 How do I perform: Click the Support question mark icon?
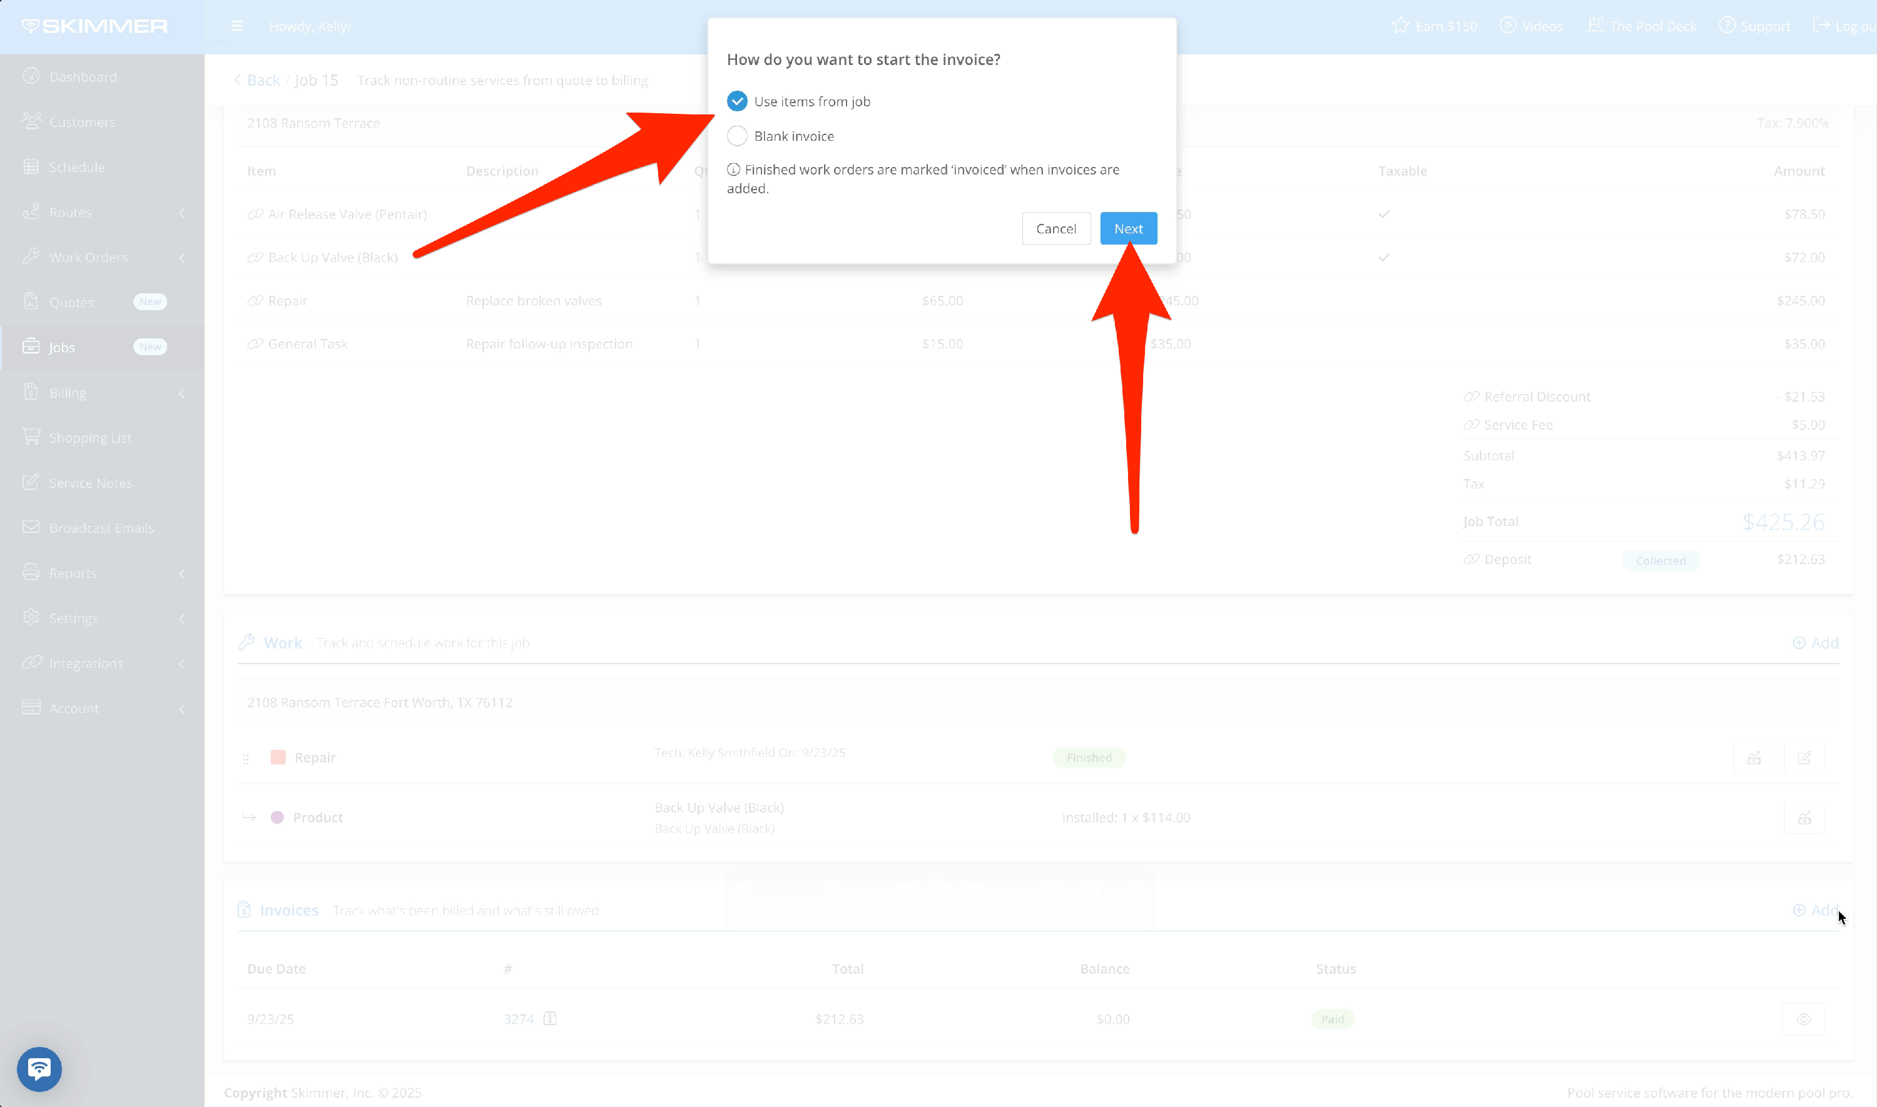click(1727, 26)
